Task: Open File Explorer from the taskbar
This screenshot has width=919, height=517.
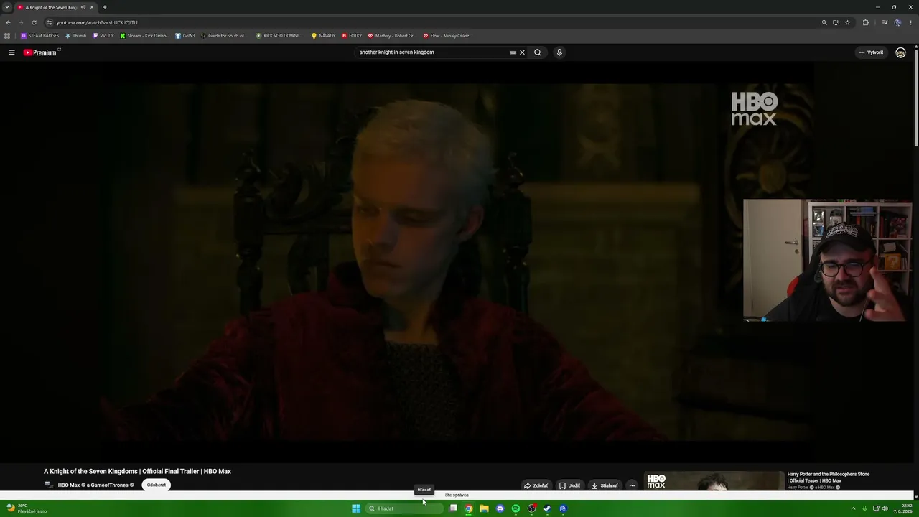Action: tap(484, 508)
